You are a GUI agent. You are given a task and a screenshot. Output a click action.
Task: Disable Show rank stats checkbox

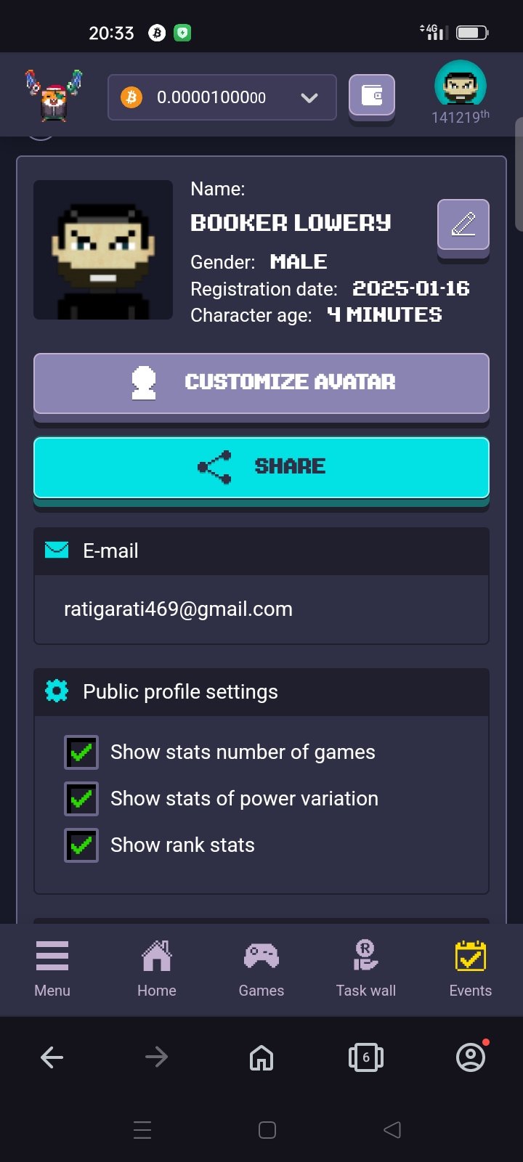(x=81, y=845)
